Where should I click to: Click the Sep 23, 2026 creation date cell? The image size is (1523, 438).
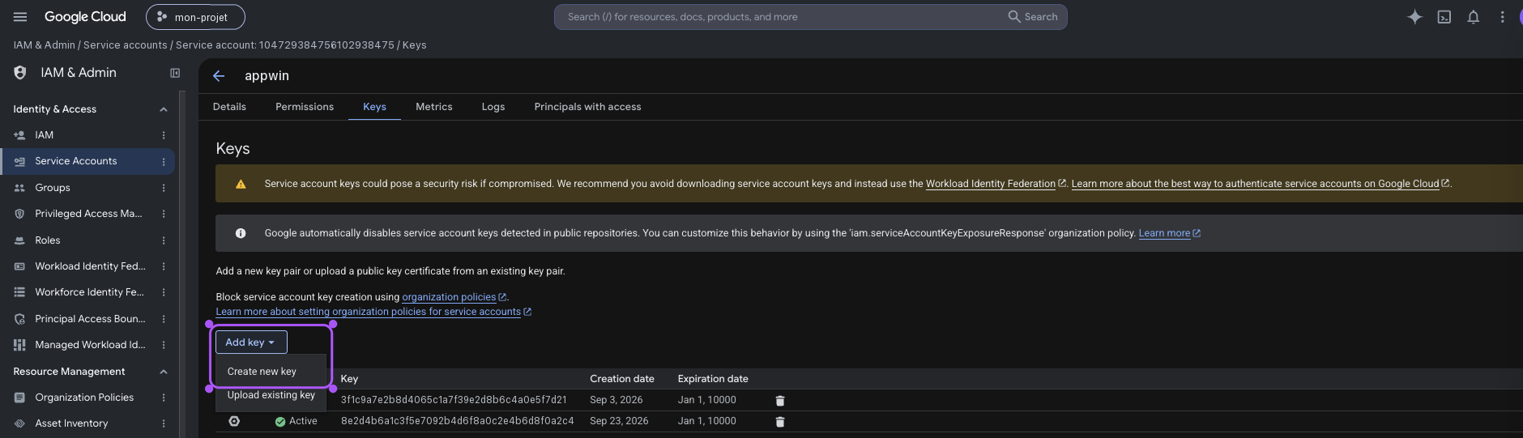pyautogui.click(x=619, y=421)
